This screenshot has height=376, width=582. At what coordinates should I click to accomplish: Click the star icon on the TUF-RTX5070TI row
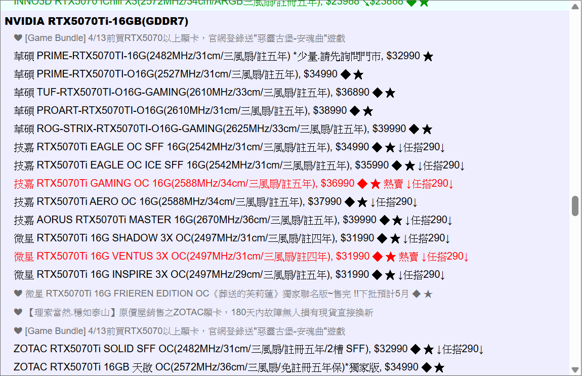click(390, 93)
